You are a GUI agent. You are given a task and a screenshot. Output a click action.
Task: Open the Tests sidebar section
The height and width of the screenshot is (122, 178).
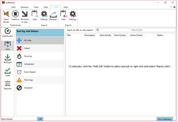coord(8,72)
